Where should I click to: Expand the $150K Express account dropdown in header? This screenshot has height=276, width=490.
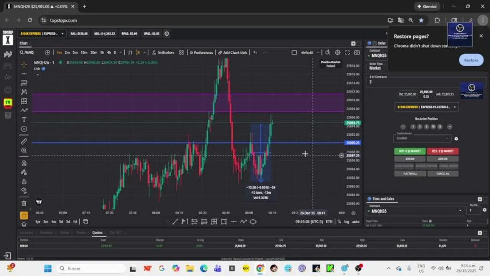pos(42,34)
